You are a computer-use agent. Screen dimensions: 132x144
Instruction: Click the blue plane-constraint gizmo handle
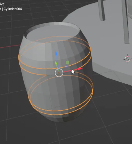[67, 66]
